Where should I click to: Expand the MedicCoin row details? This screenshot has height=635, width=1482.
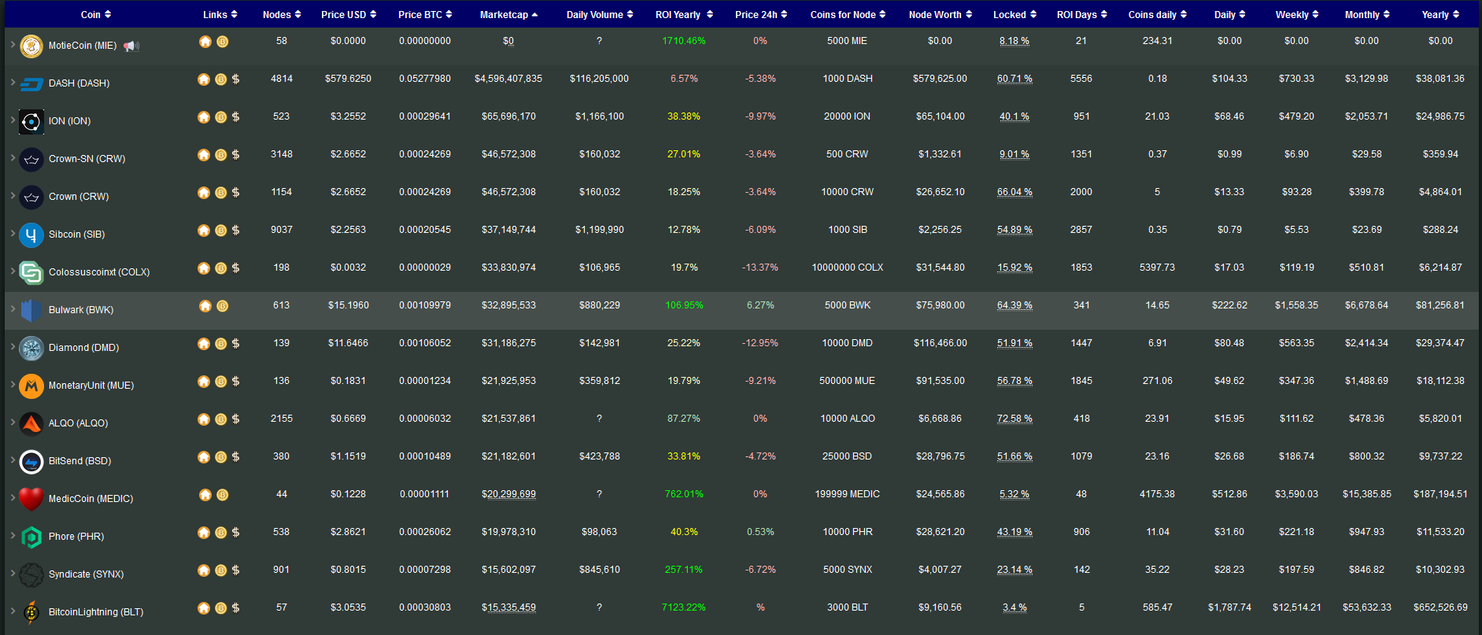13,498
